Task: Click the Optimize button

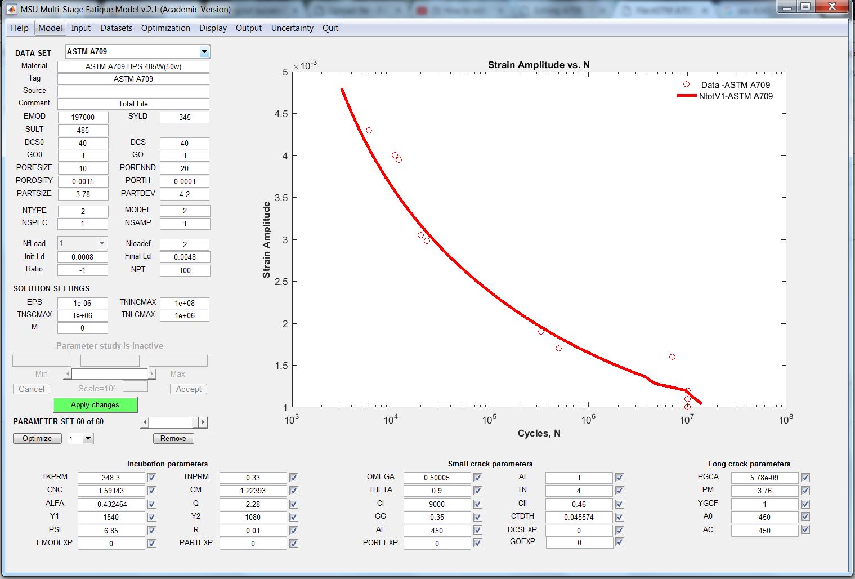Action: pos(37,439)
